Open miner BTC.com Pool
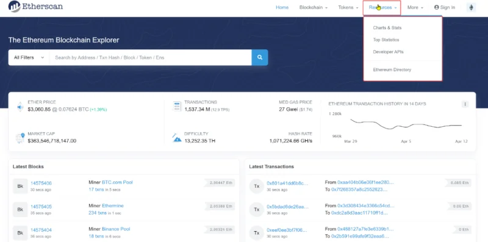 pyautogui.click(x=117, y=182)
